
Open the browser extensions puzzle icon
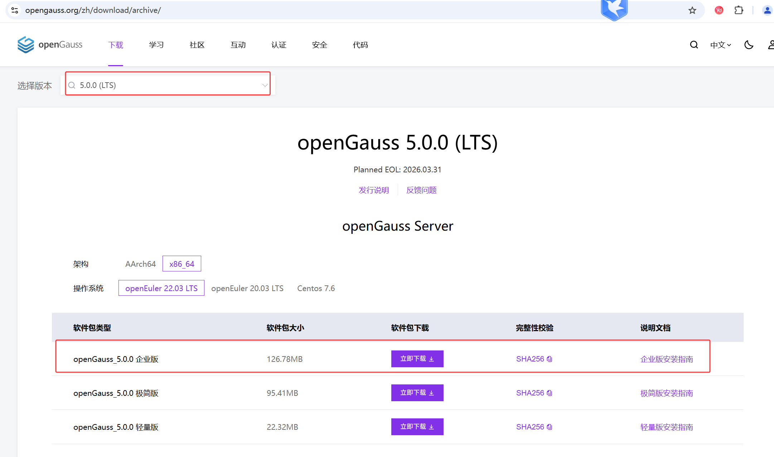[x=739, y=10]
